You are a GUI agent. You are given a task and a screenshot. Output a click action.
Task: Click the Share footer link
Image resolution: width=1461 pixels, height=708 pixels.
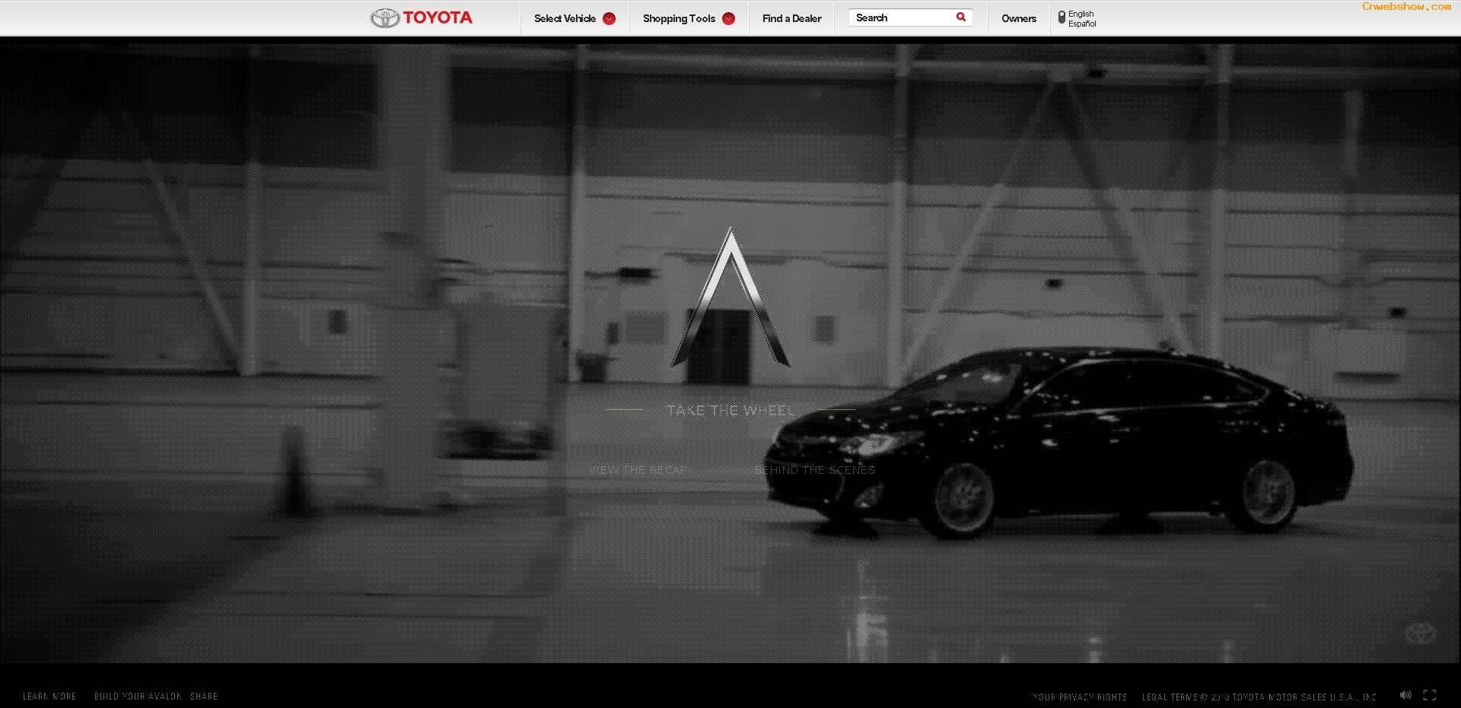click(204, 696)
